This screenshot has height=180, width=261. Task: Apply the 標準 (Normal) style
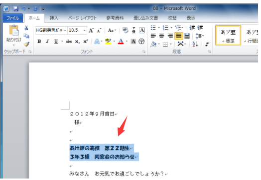point(228,35)
